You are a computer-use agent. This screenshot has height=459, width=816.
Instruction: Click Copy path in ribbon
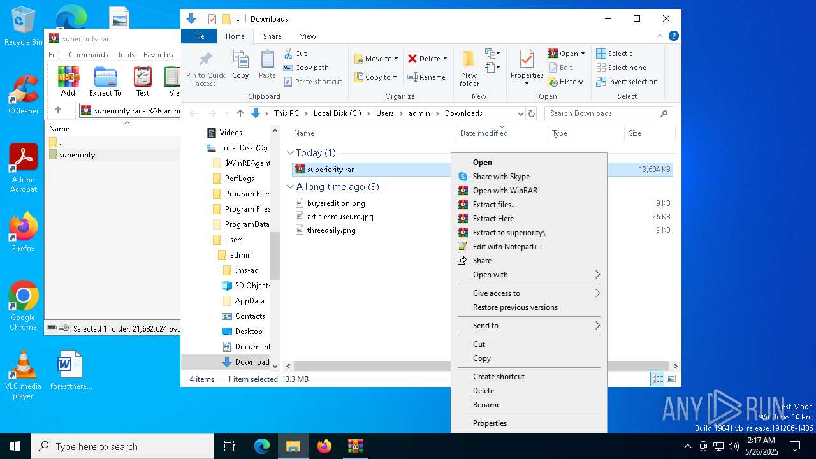pyautogui.click(x=306, y=68)
